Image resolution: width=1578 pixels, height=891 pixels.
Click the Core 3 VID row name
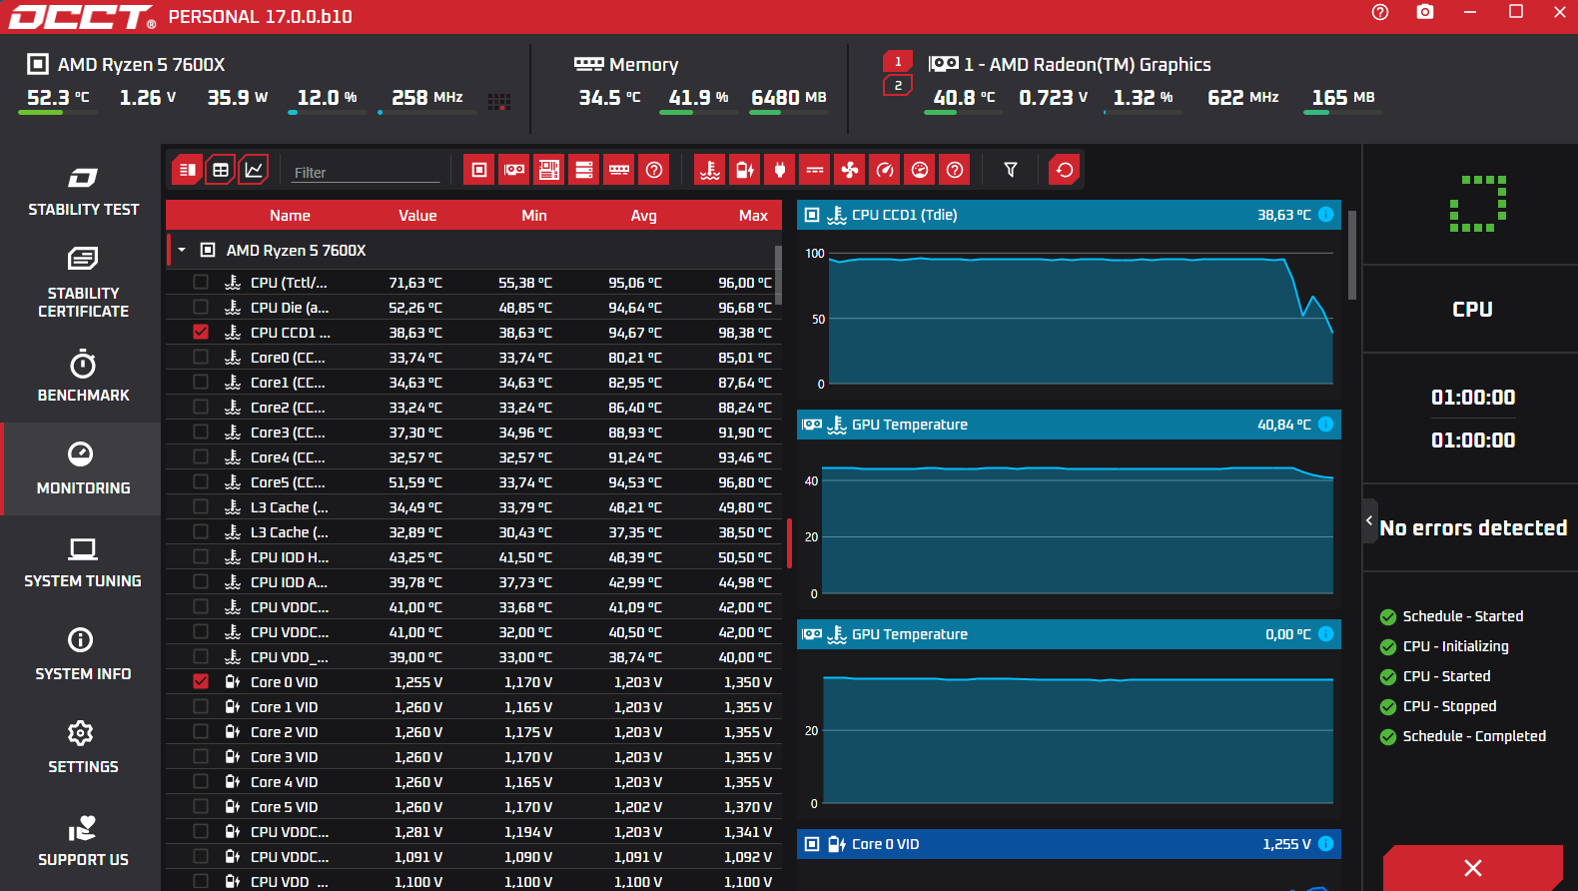284,757
